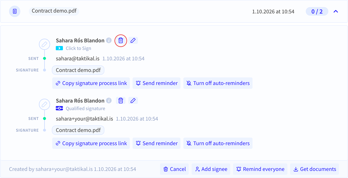
Task: Send reminder to sahara+your@taktikal.is
Action: click(156, 143)
